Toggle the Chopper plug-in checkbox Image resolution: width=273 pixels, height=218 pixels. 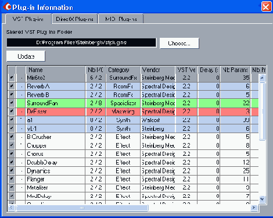point(12,145)
